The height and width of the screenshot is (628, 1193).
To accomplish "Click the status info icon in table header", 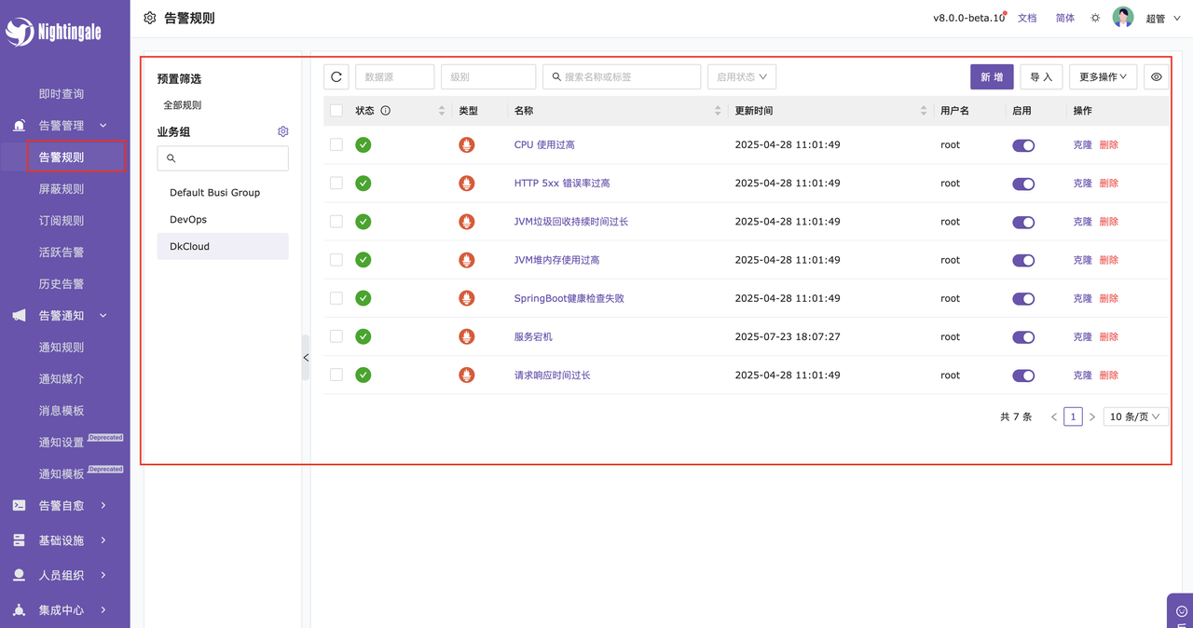I will 386,111.
